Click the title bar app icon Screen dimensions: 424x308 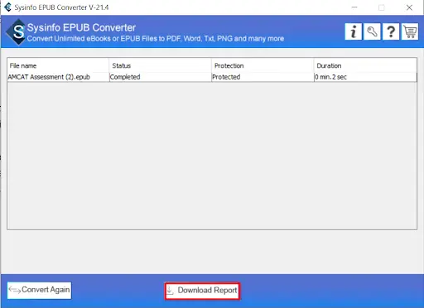[x=7, y=7]
